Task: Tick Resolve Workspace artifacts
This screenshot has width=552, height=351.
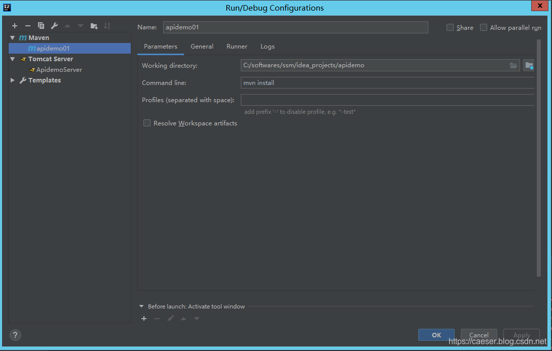Action: click(x=147, y=123)
